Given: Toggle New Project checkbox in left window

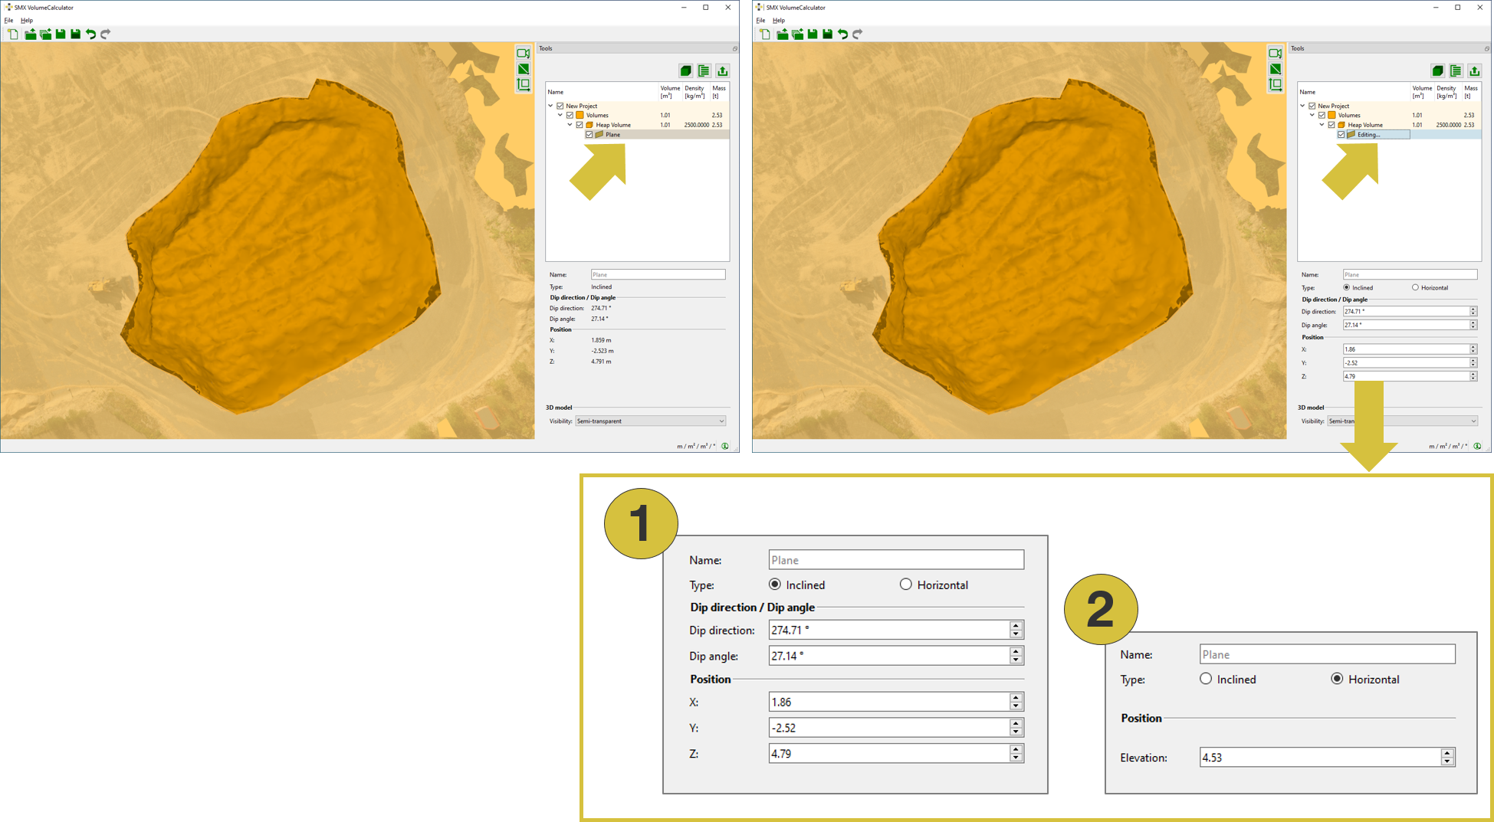Looking at the screenshot, I should [x=560, y=106].
